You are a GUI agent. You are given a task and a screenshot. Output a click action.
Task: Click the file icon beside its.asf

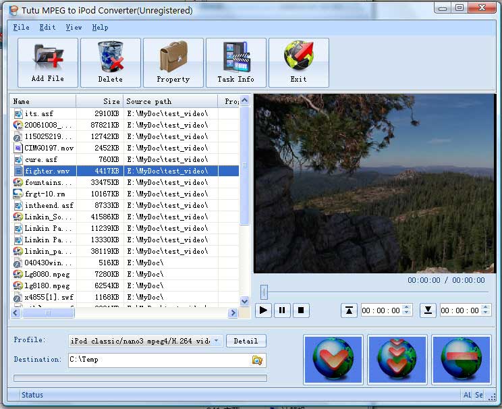(x=18, y=113)
